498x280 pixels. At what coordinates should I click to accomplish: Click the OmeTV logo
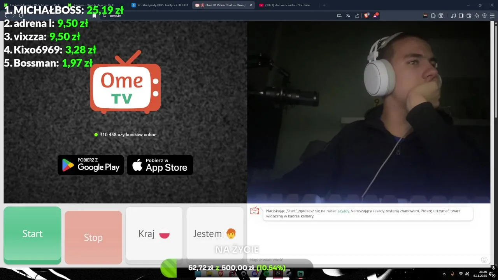125,82
